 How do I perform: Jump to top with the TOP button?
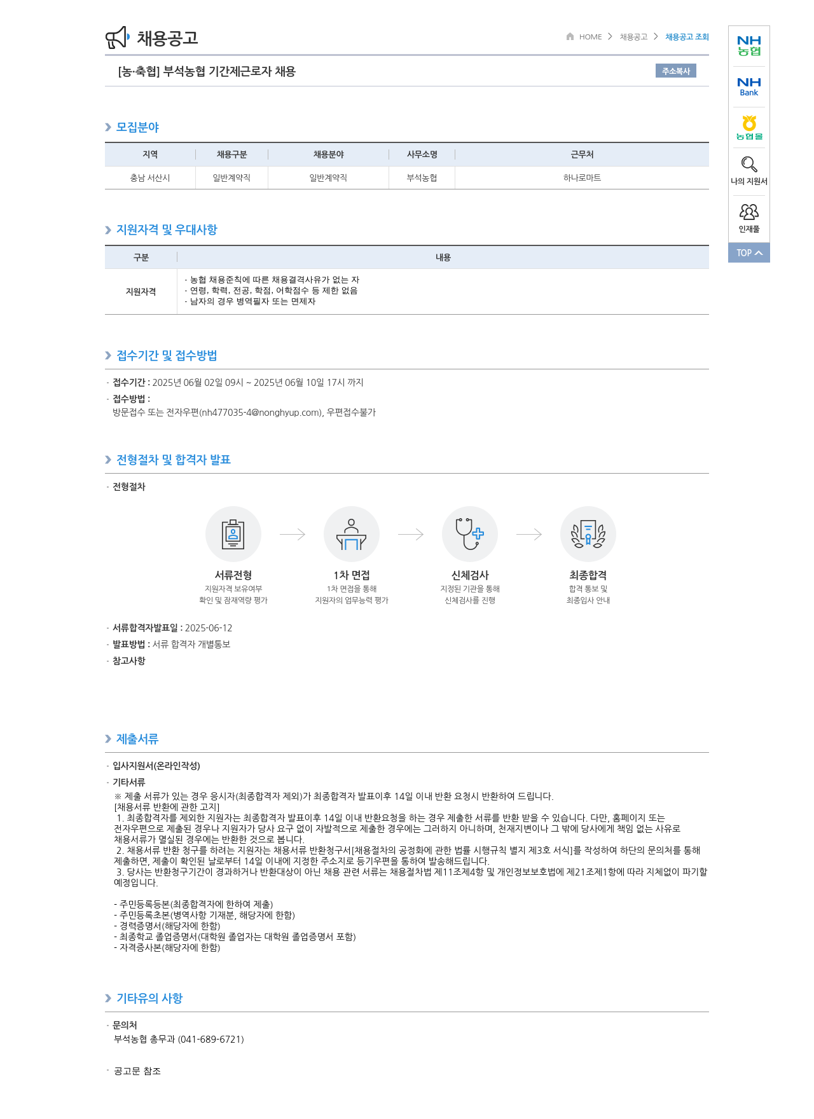(x=749, y=252)
